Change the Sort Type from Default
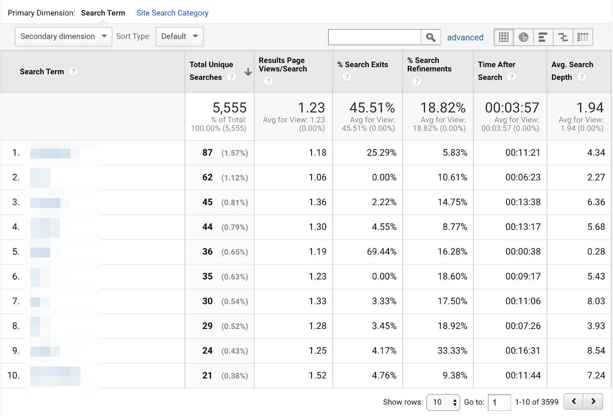Image resolution: width=613 pixels, height=416 pixels. coord(179,36)
